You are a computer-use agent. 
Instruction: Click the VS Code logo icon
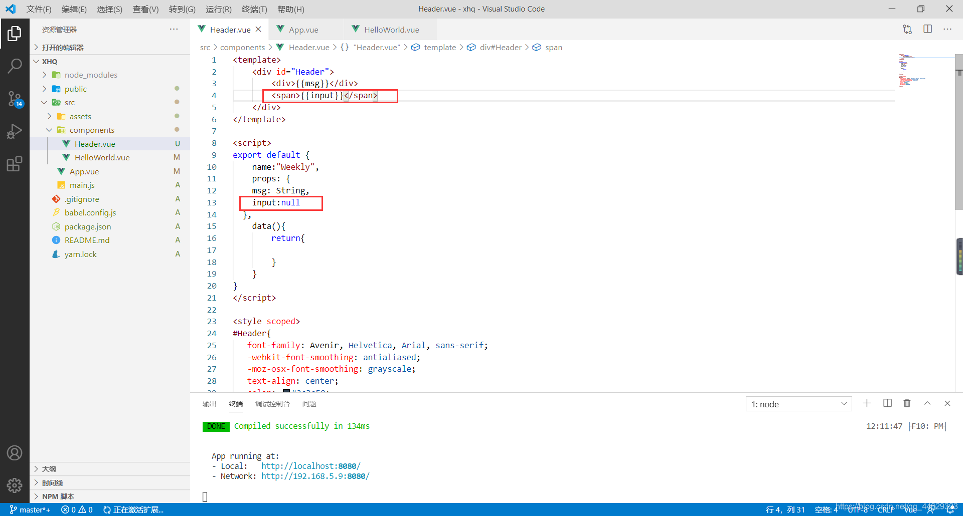point(11,9)
